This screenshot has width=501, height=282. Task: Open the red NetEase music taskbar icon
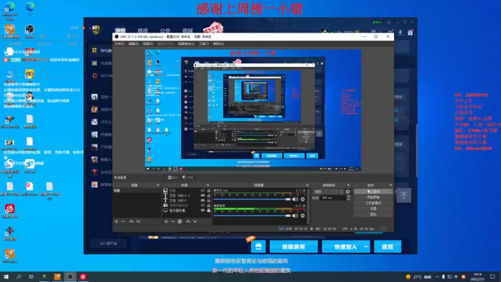click(x=83, y=276)
